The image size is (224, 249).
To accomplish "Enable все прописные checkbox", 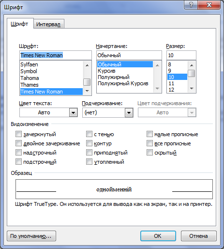I will 149,143.
